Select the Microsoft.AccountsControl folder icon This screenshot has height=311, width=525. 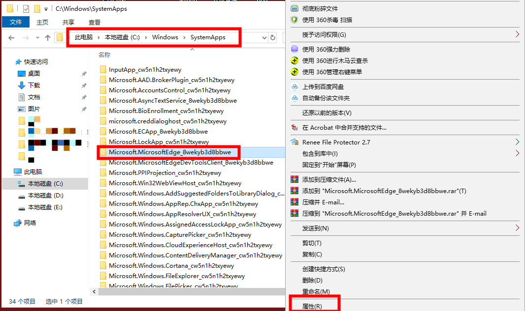pyautogui.click(x=103, y=90)
